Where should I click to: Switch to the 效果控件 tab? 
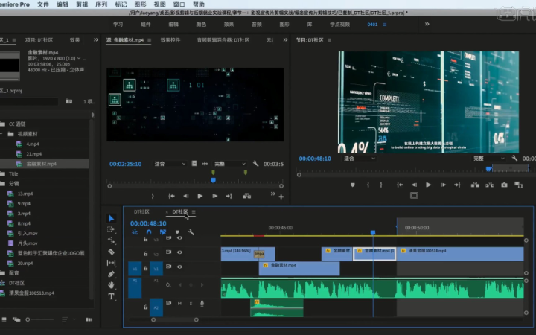coord(170,39)
